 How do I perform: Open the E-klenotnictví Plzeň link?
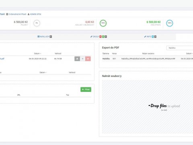click(17, 14)
